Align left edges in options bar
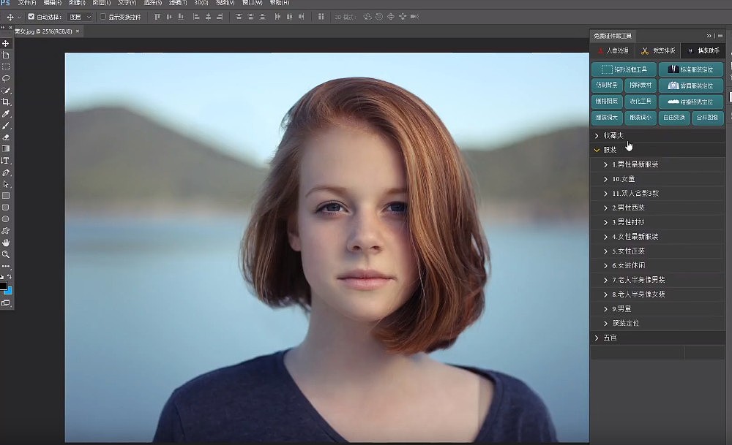 (196, 17)
